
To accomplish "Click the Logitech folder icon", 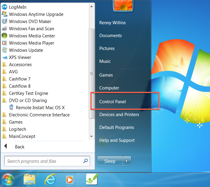I will click(x=4, y=129).
